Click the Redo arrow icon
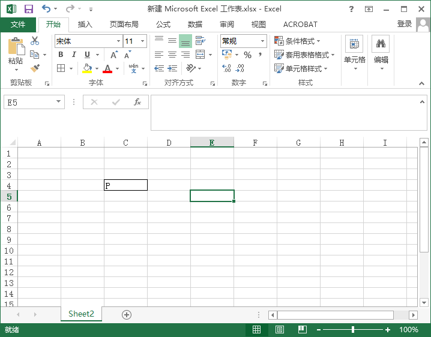This screenshot has width=431, height=337. 70,9
